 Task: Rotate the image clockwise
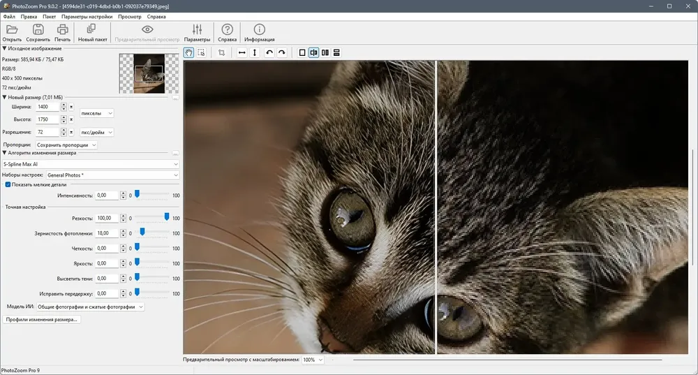(282, 52)
